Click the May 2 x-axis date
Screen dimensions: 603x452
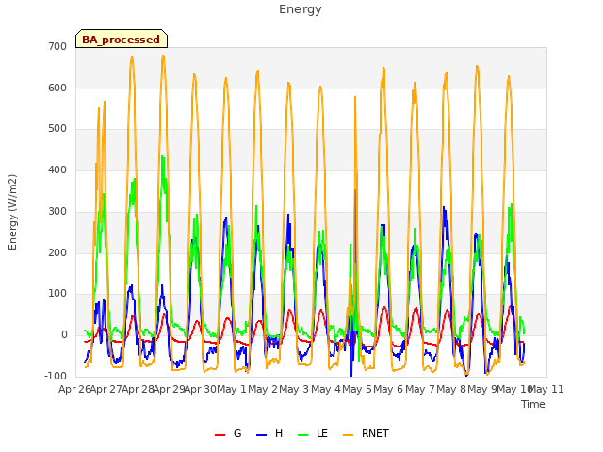pyautogui.click(x=263, y=389)
